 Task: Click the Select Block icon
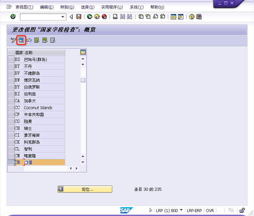point(45,40)
